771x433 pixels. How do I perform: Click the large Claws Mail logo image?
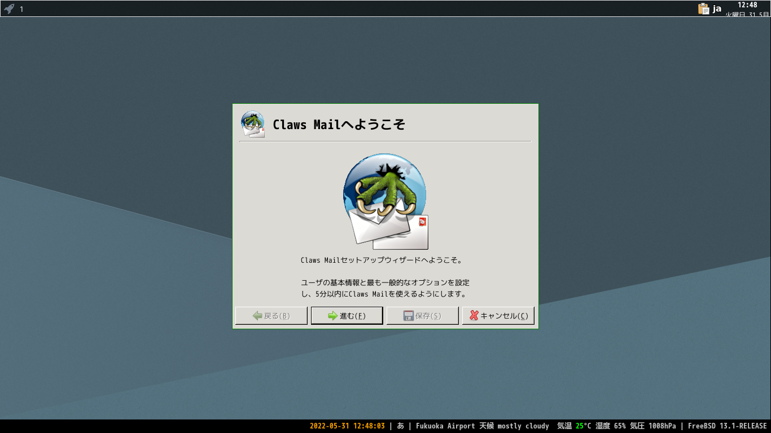click(385, 201)
